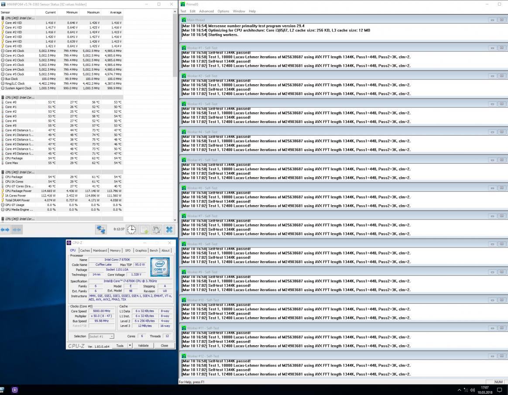Open Prime95 Help menu
The width and height of the screenshot is (508, 395).
coord(252,11)
